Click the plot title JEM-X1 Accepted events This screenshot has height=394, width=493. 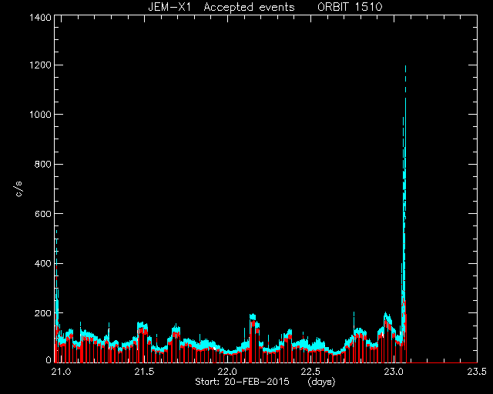(x=221, y=7)
